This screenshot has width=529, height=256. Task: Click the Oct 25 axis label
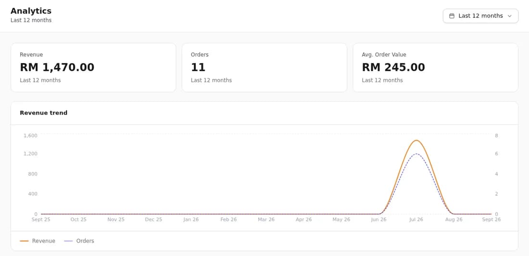pyautogui.click(x=78, y=219)
